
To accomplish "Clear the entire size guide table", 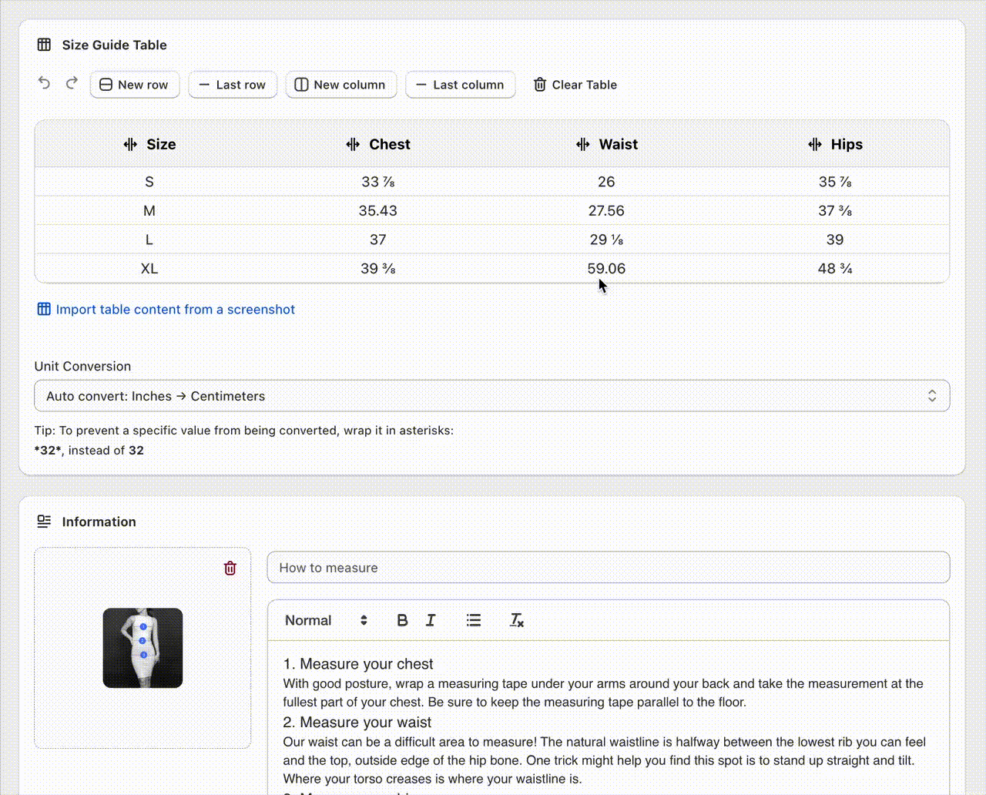I will 574,85.
